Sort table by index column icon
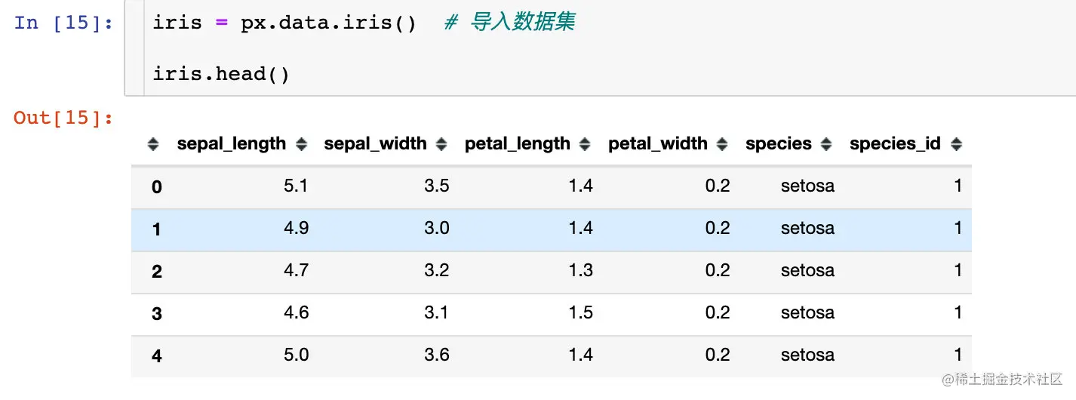Image resolution: width=1076 pixels, height=400 pixels. tap(153, 144)
